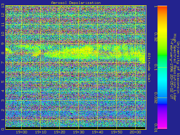The width and height of the screenshot is (180, 135).
Task: Click 'High Spectral Resolution Lidar' text line
Action: tap(175, 67)
